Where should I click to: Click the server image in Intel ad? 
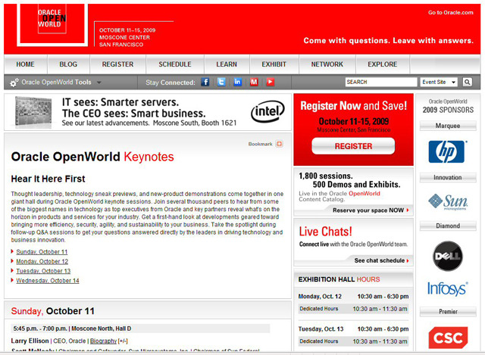click(x=33, y=112)
